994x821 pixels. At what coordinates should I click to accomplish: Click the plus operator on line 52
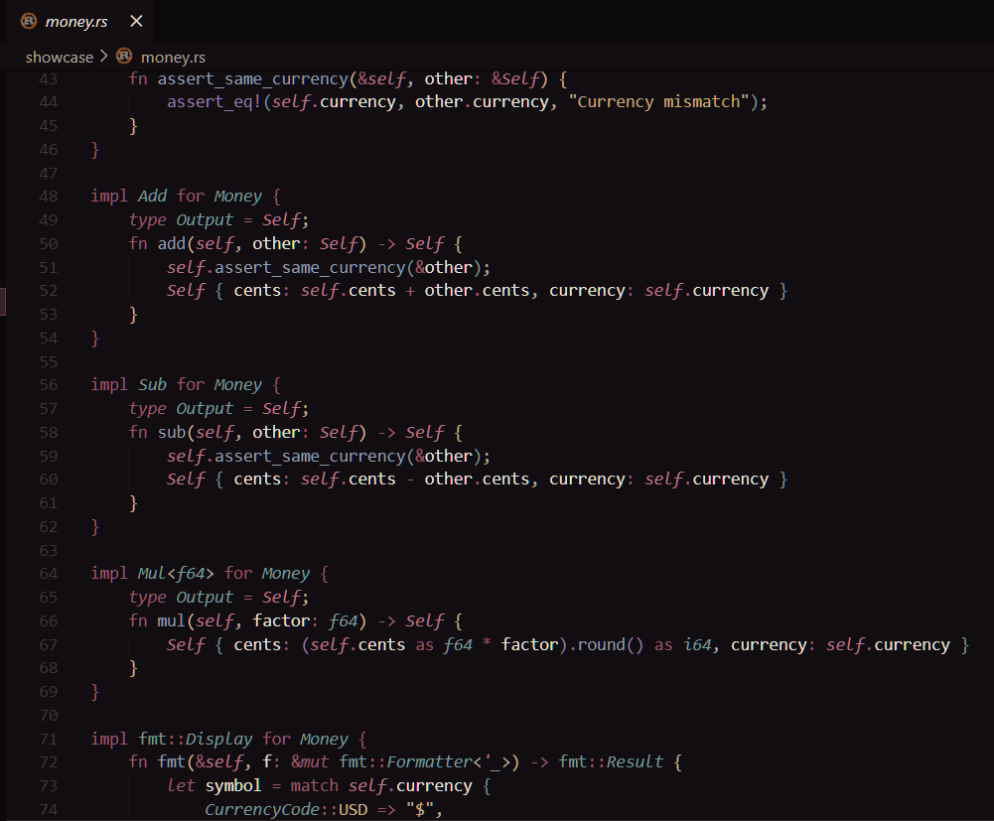click(410, 291)
